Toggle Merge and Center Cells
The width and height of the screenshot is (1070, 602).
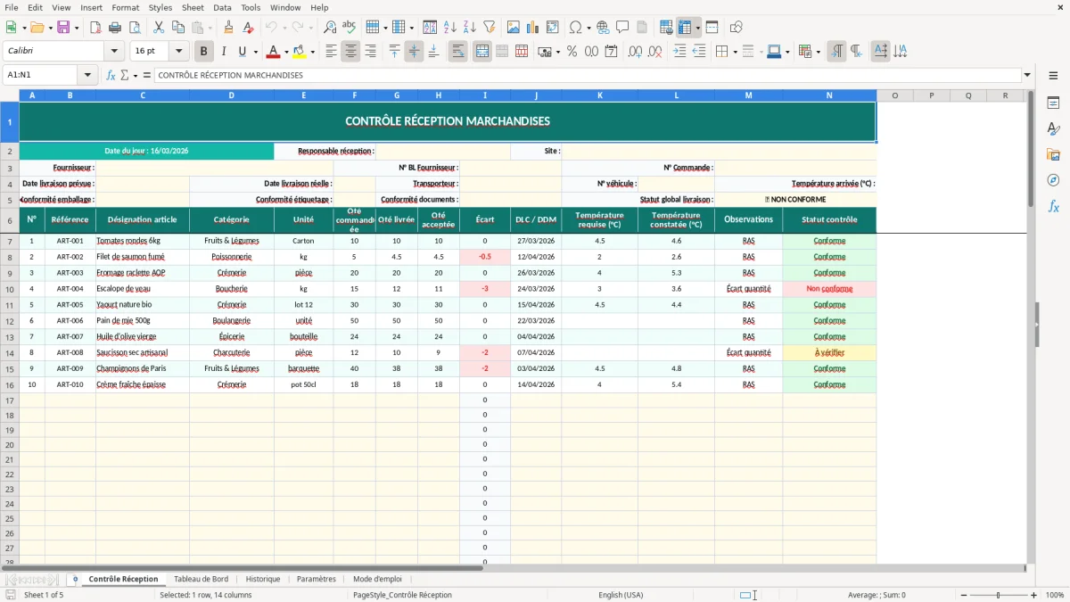coord(482,52)
